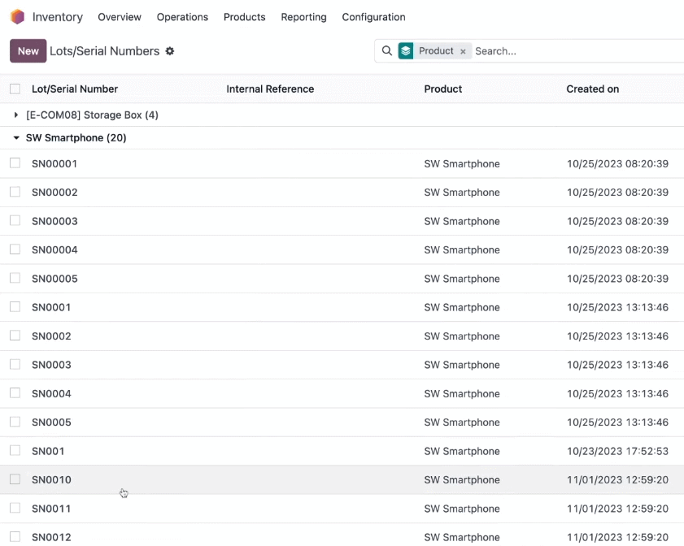This screenshot has width=684, height=546.
Task: Open serial number SN0011
Action: (51, 509)
